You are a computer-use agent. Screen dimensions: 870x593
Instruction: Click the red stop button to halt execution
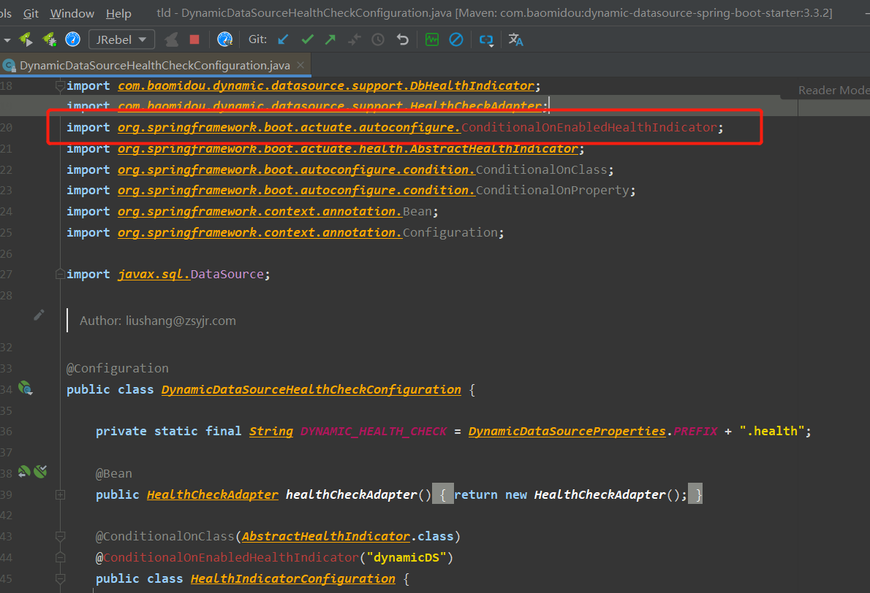point(194,39)
